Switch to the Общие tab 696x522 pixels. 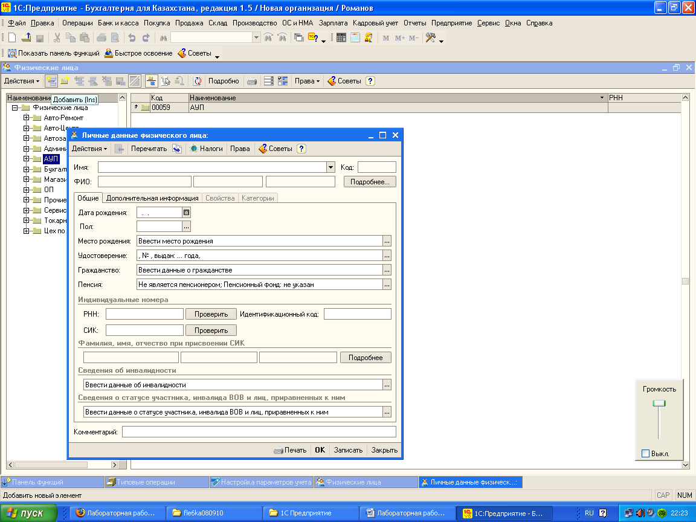click(88, 198)
